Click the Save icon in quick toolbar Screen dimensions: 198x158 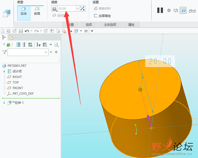point(21,31)
